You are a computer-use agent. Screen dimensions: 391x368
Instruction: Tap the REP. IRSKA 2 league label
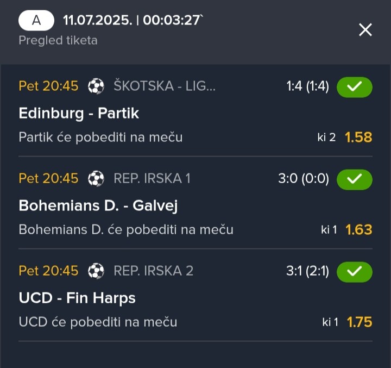(153, 271)
